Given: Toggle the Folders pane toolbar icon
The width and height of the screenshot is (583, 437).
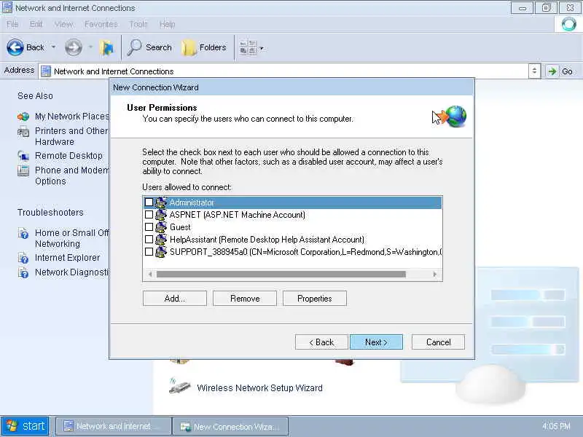Looking at the screenshot, I should coord(189,47).
